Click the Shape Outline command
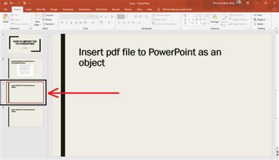 (238, 19)
